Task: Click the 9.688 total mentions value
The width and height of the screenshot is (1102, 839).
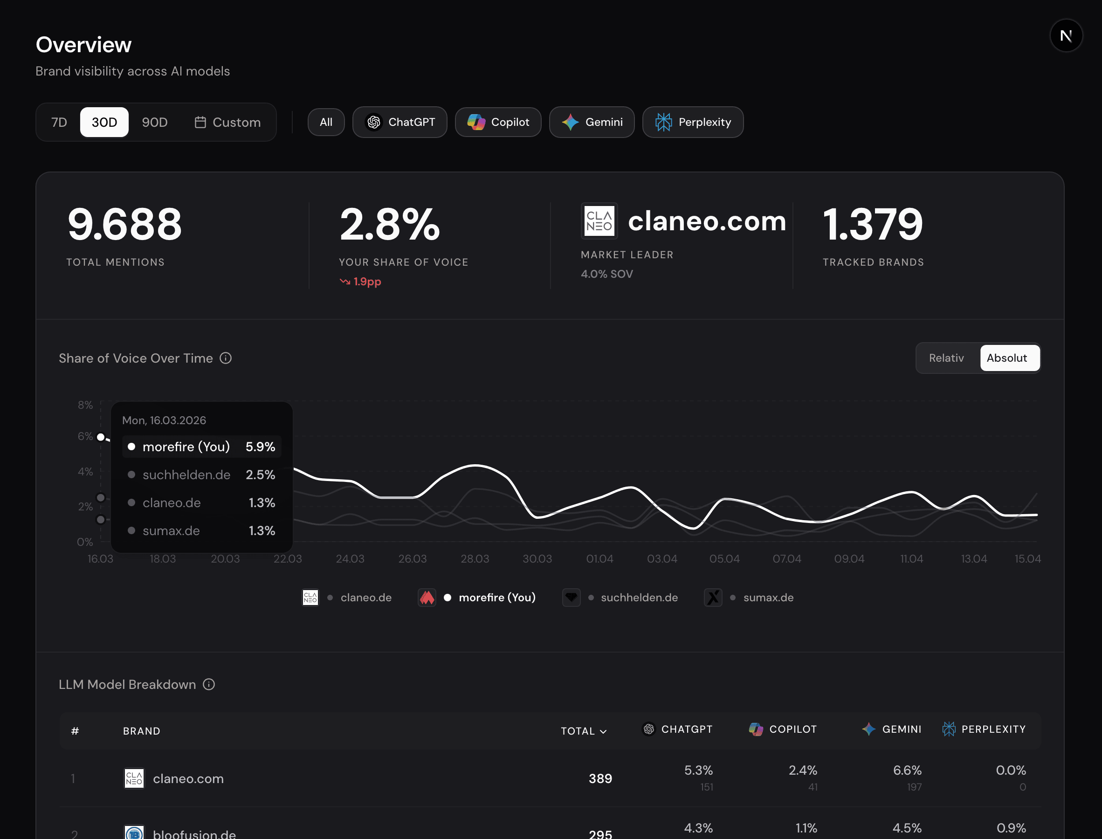Action: click(124, 224)
